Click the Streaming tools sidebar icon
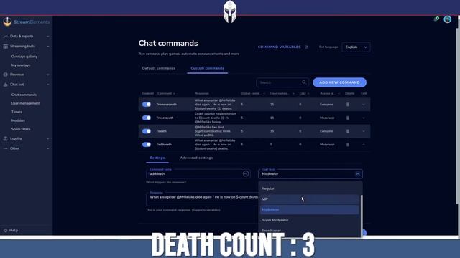This screenshot has height=258, width=460. click(5, 46)
